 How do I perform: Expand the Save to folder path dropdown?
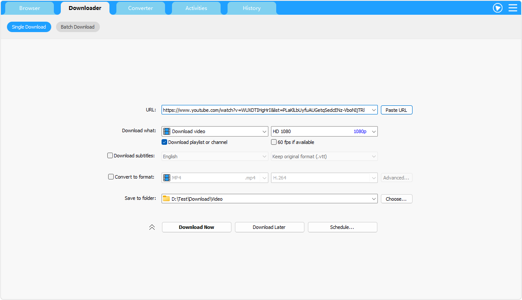373,199
